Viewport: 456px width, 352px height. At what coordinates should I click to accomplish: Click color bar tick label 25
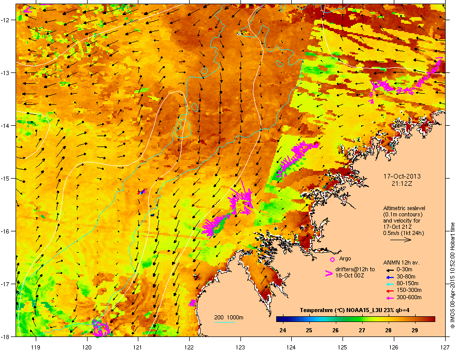click(309, 330)
